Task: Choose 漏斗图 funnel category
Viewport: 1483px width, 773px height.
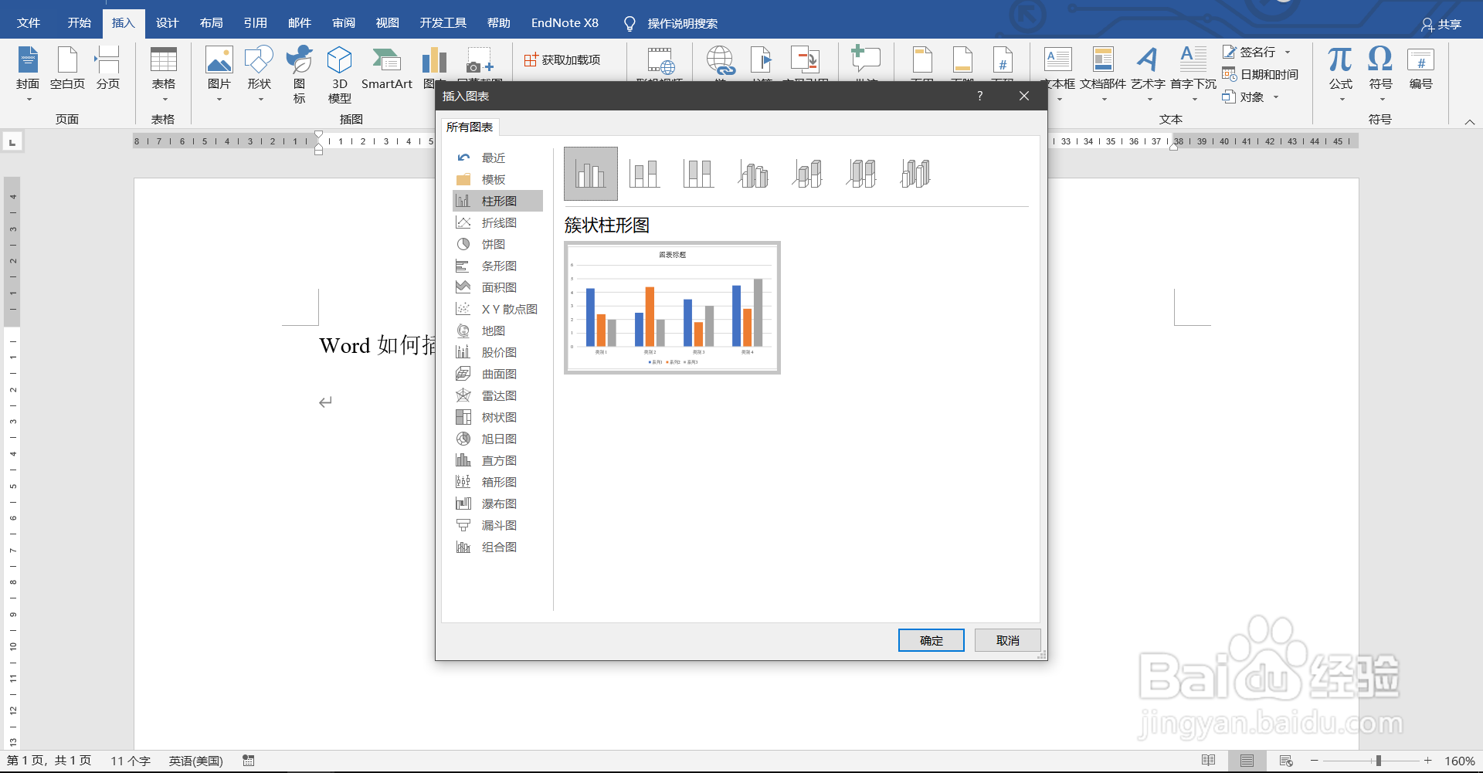Action: click(497, 525)
